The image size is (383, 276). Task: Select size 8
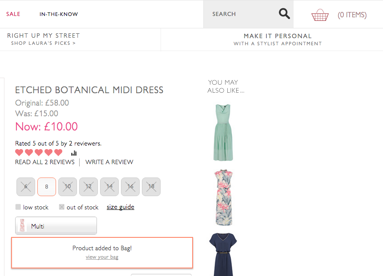pos(47,187)
